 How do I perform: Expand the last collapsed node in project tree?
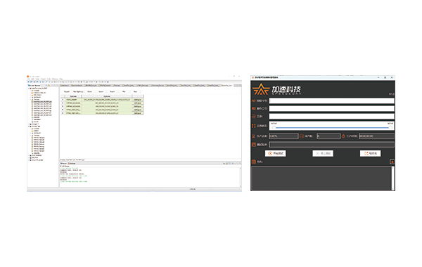29,160
